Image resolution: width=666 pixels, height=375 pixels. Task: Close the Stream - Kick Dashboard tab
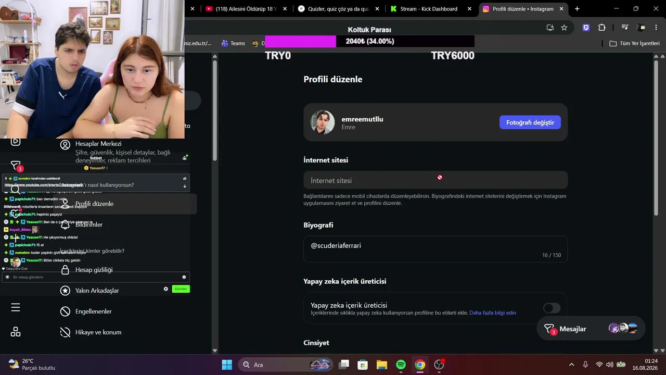pyautogui.click(x=469, y=9)
